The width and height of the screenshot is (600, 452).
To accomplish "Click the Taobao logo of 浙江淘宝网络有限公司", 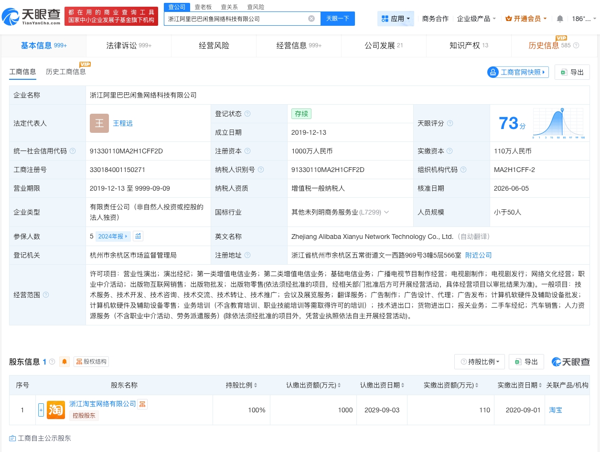I will (56, 410).
